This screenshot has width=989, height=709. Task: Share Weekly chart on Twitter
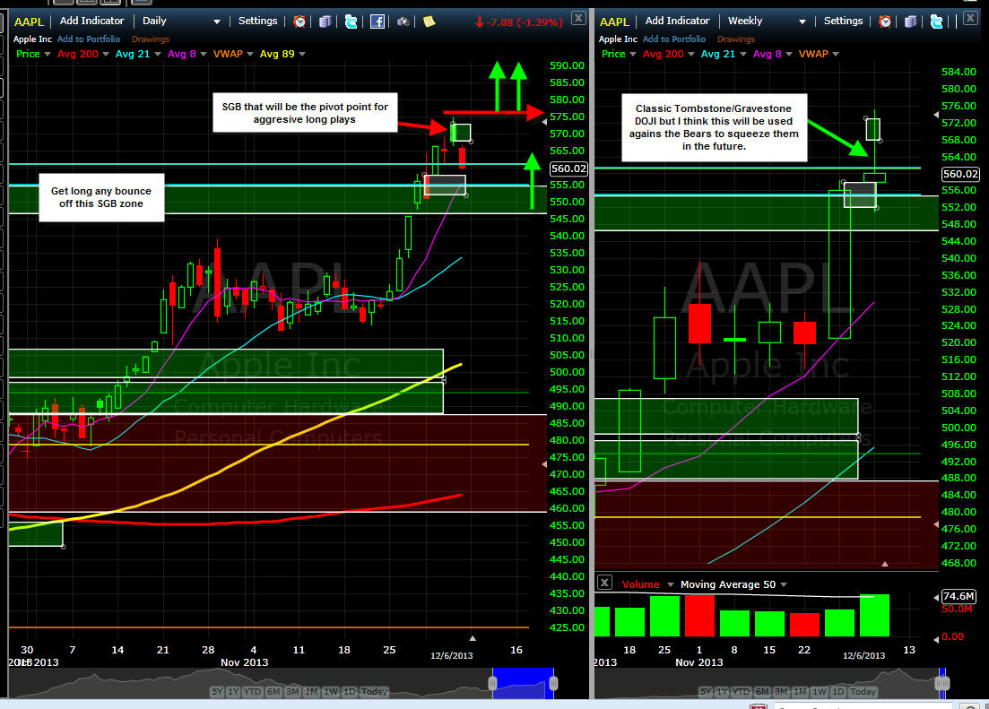pos(936,22)
